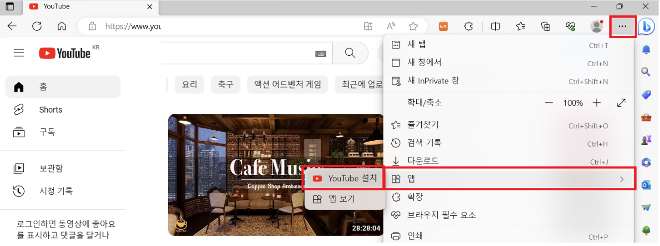The height and width of the screenshot is (246, 660).
Task: Open 다운로드 menu item
Action: point(509,162)
